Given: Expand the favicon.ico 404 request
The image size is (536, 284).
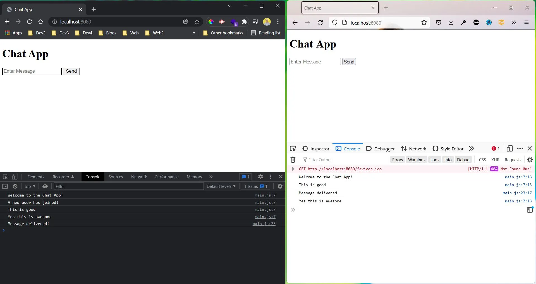Looking at the screenshot, I should pos(293,169).
